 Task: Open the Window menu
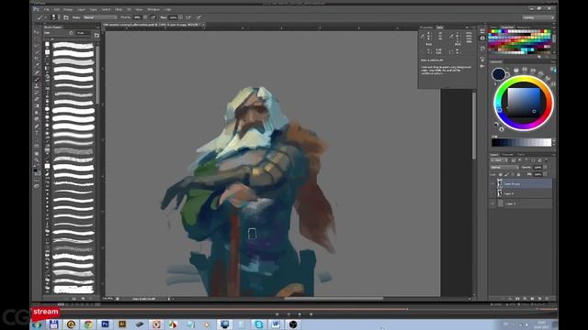(x=153, y=9)
